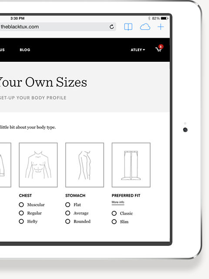
Task: Check the battery status icon
Action: pyautogui.click(x=165, y=18)
